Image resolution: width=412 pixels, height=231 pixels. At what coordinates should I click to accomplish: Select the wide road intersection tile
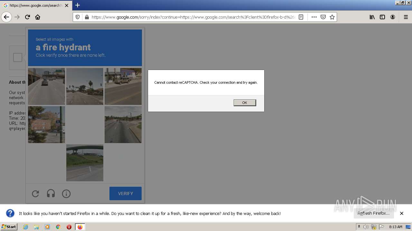(123, 124)
